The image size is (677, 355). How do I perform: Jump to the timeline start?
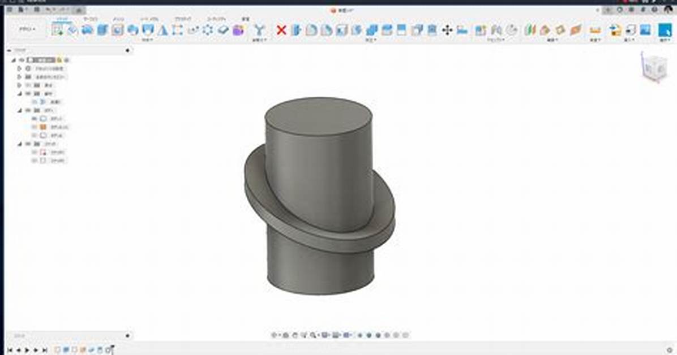click(x=10, y=350)
